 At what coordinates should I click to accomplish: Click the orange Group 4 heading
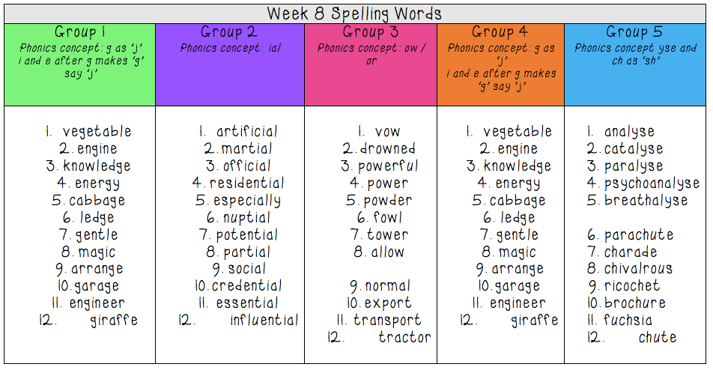point(500,32)
